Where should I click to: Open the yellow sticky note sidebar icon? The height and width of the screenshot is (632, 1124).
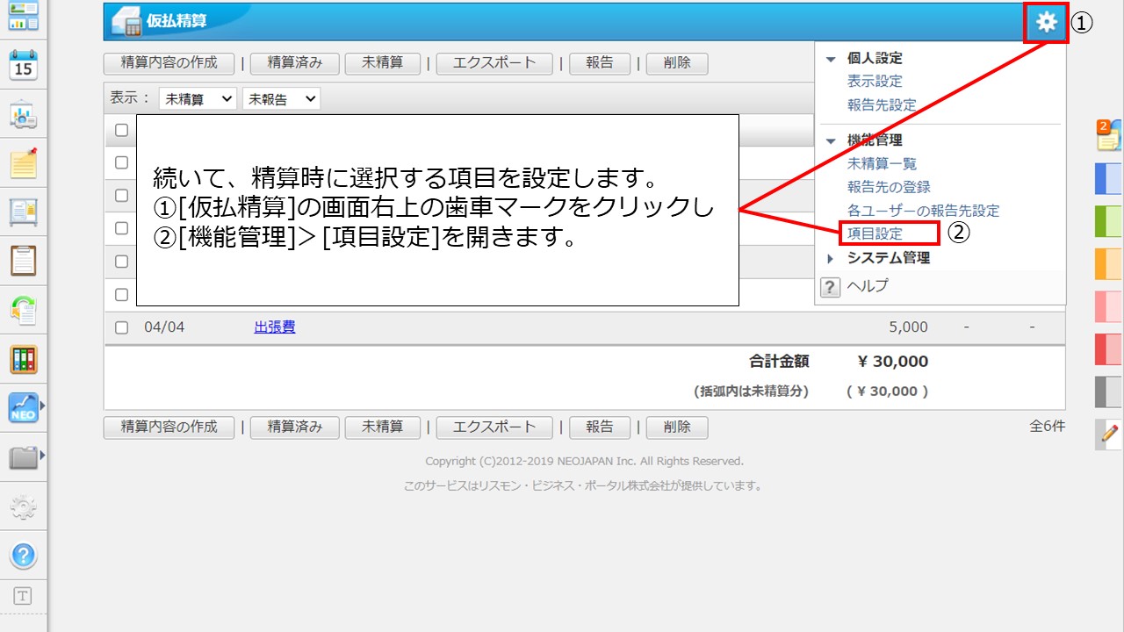click(23, 162)
